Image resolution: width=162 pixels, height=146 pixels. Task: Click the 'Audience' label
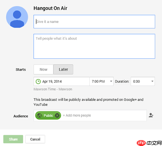pos(21,116)
